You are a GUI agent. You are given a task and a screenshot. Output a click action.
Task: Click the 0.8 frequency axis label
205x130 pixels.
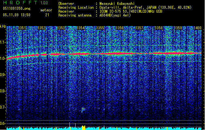(3, 91)
